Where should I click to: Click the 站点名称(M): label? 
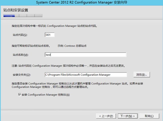[21, 55]
